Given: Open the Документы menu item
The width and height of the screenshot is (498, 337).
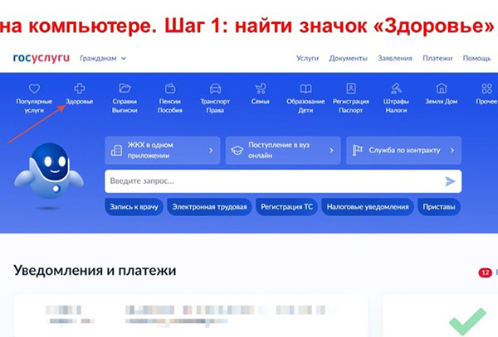Looking at the screenshot, I should [x=348, y=58].
